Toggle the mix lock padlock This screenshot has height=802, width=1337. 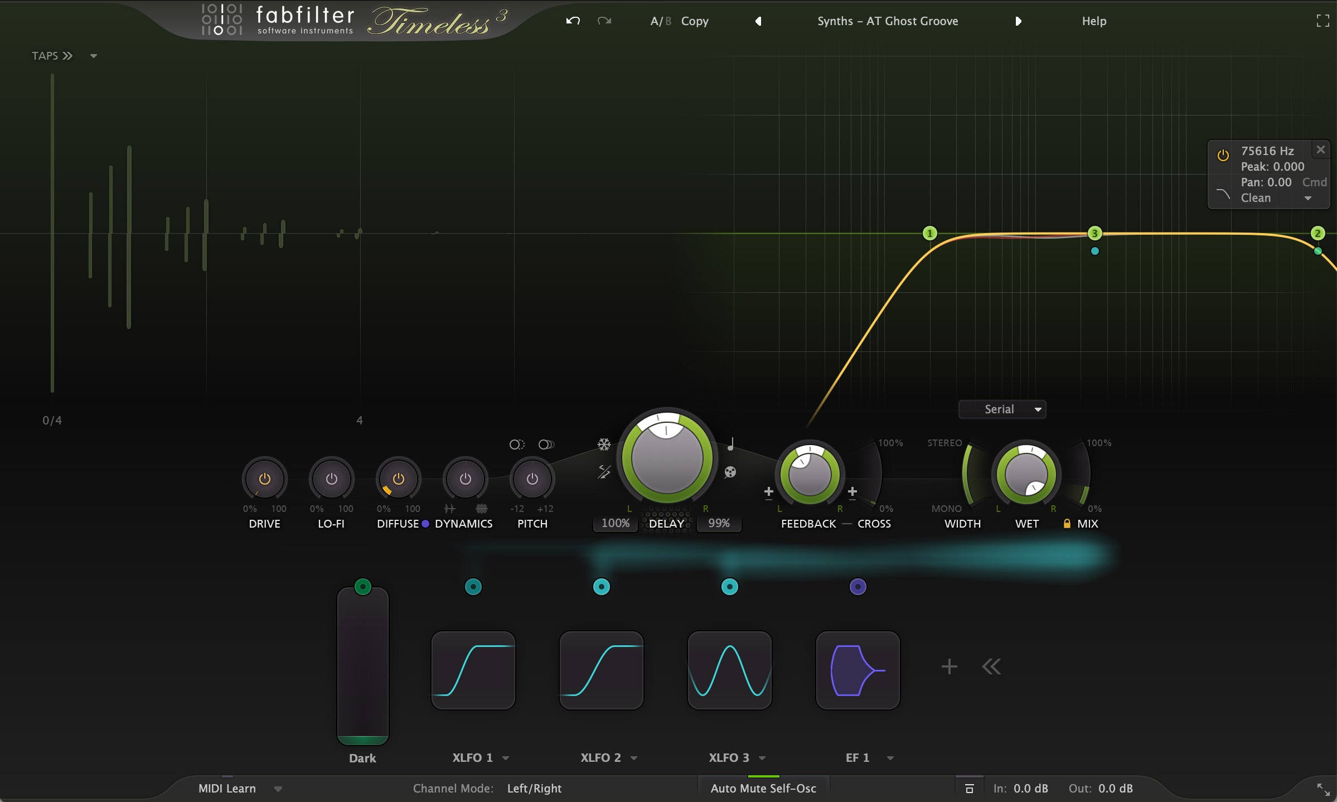(x=1067, y=524)
